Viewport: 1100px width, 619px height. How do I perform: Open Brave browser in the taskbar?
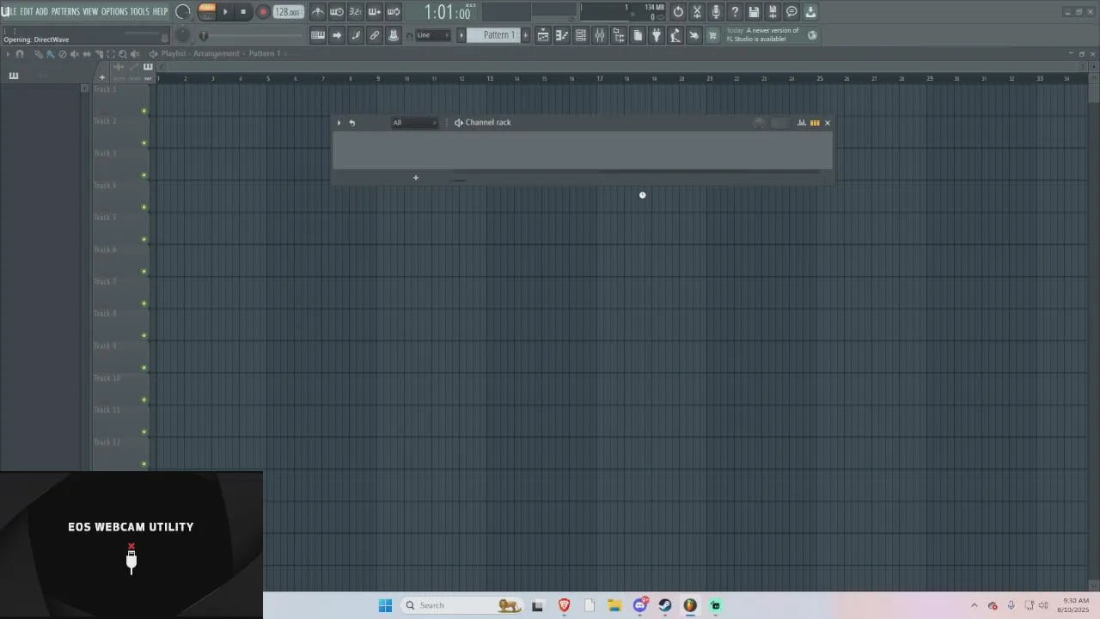click(564, 605)
